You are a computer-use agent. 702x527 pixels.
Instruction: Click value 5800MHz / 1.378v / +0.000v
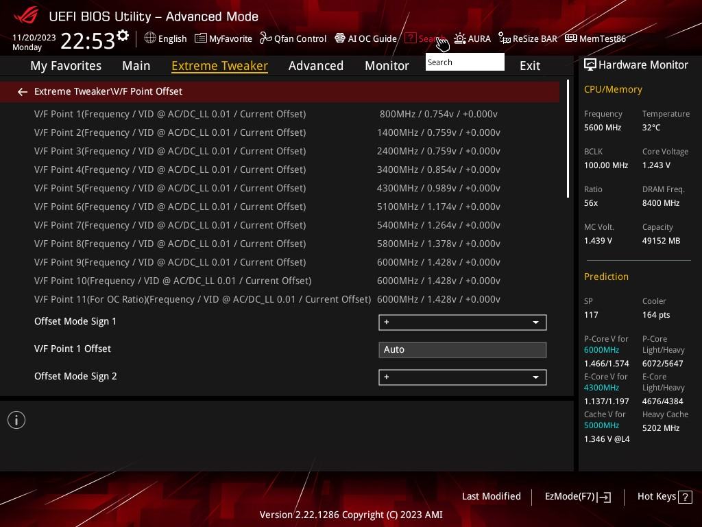click(439, 244)
